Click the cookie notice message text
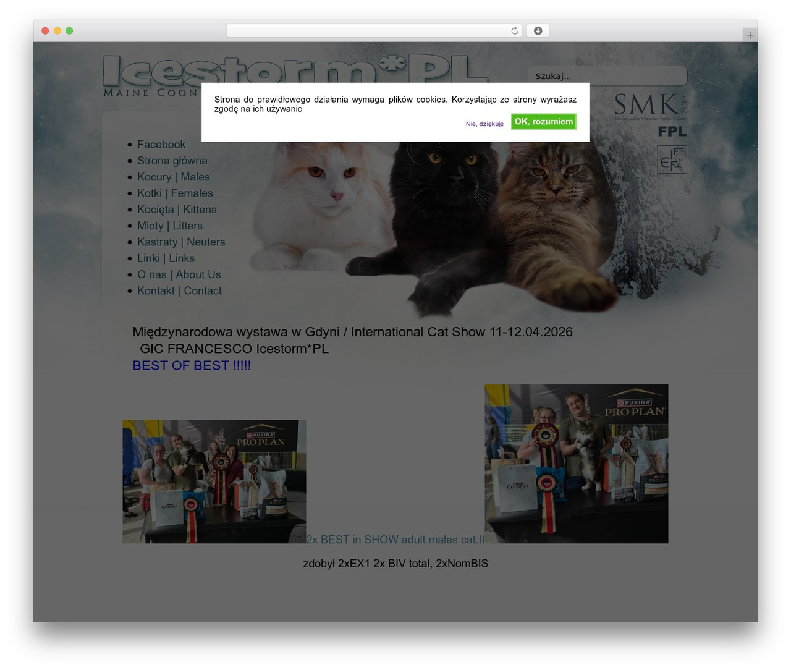 (395, 104)
